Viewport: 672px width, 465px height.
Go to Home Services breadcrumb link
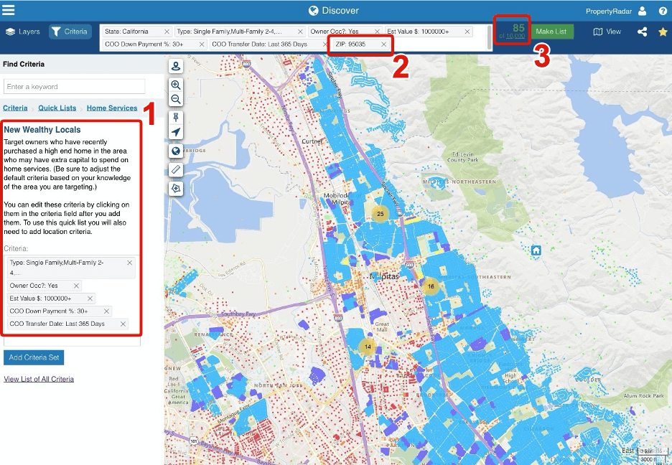click(x=112, y=108)
